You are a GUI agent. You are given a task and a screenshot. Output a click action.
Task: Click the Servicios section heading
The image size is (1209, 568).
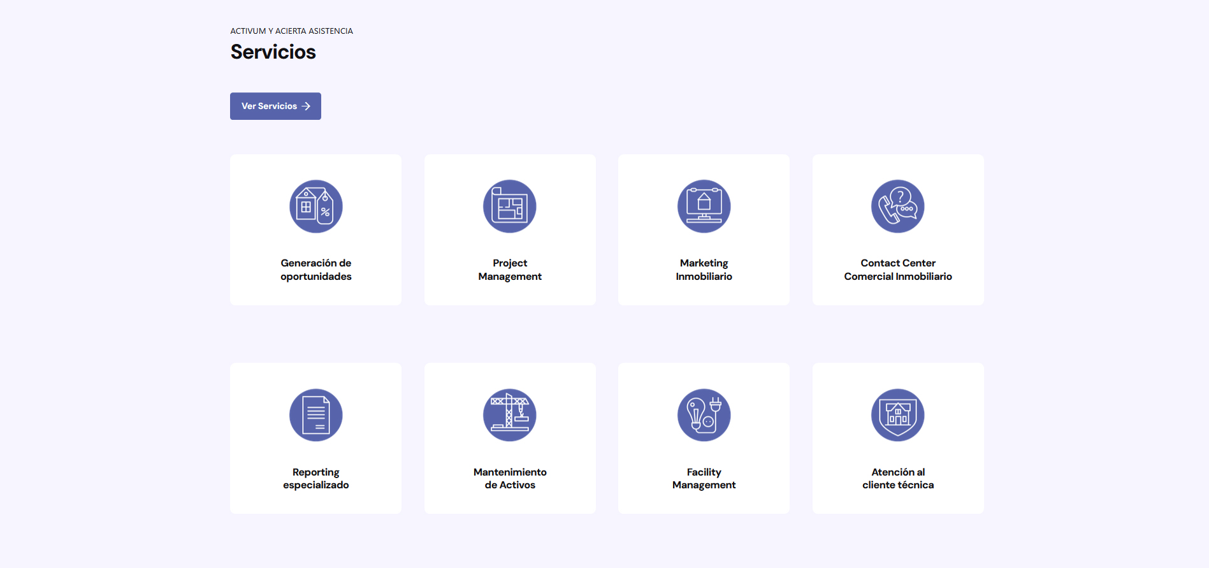pos(273,52)
